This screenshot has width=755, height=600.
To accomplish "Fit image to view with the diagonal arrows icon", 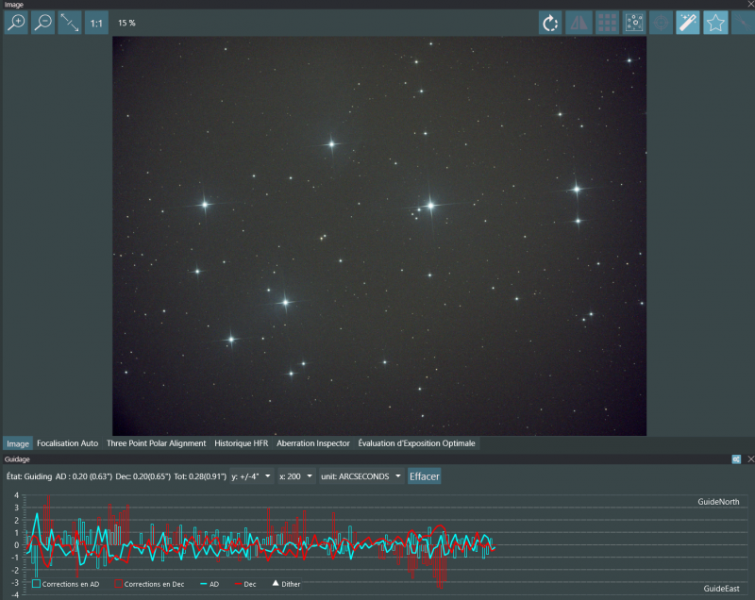I will click(70, 23).
